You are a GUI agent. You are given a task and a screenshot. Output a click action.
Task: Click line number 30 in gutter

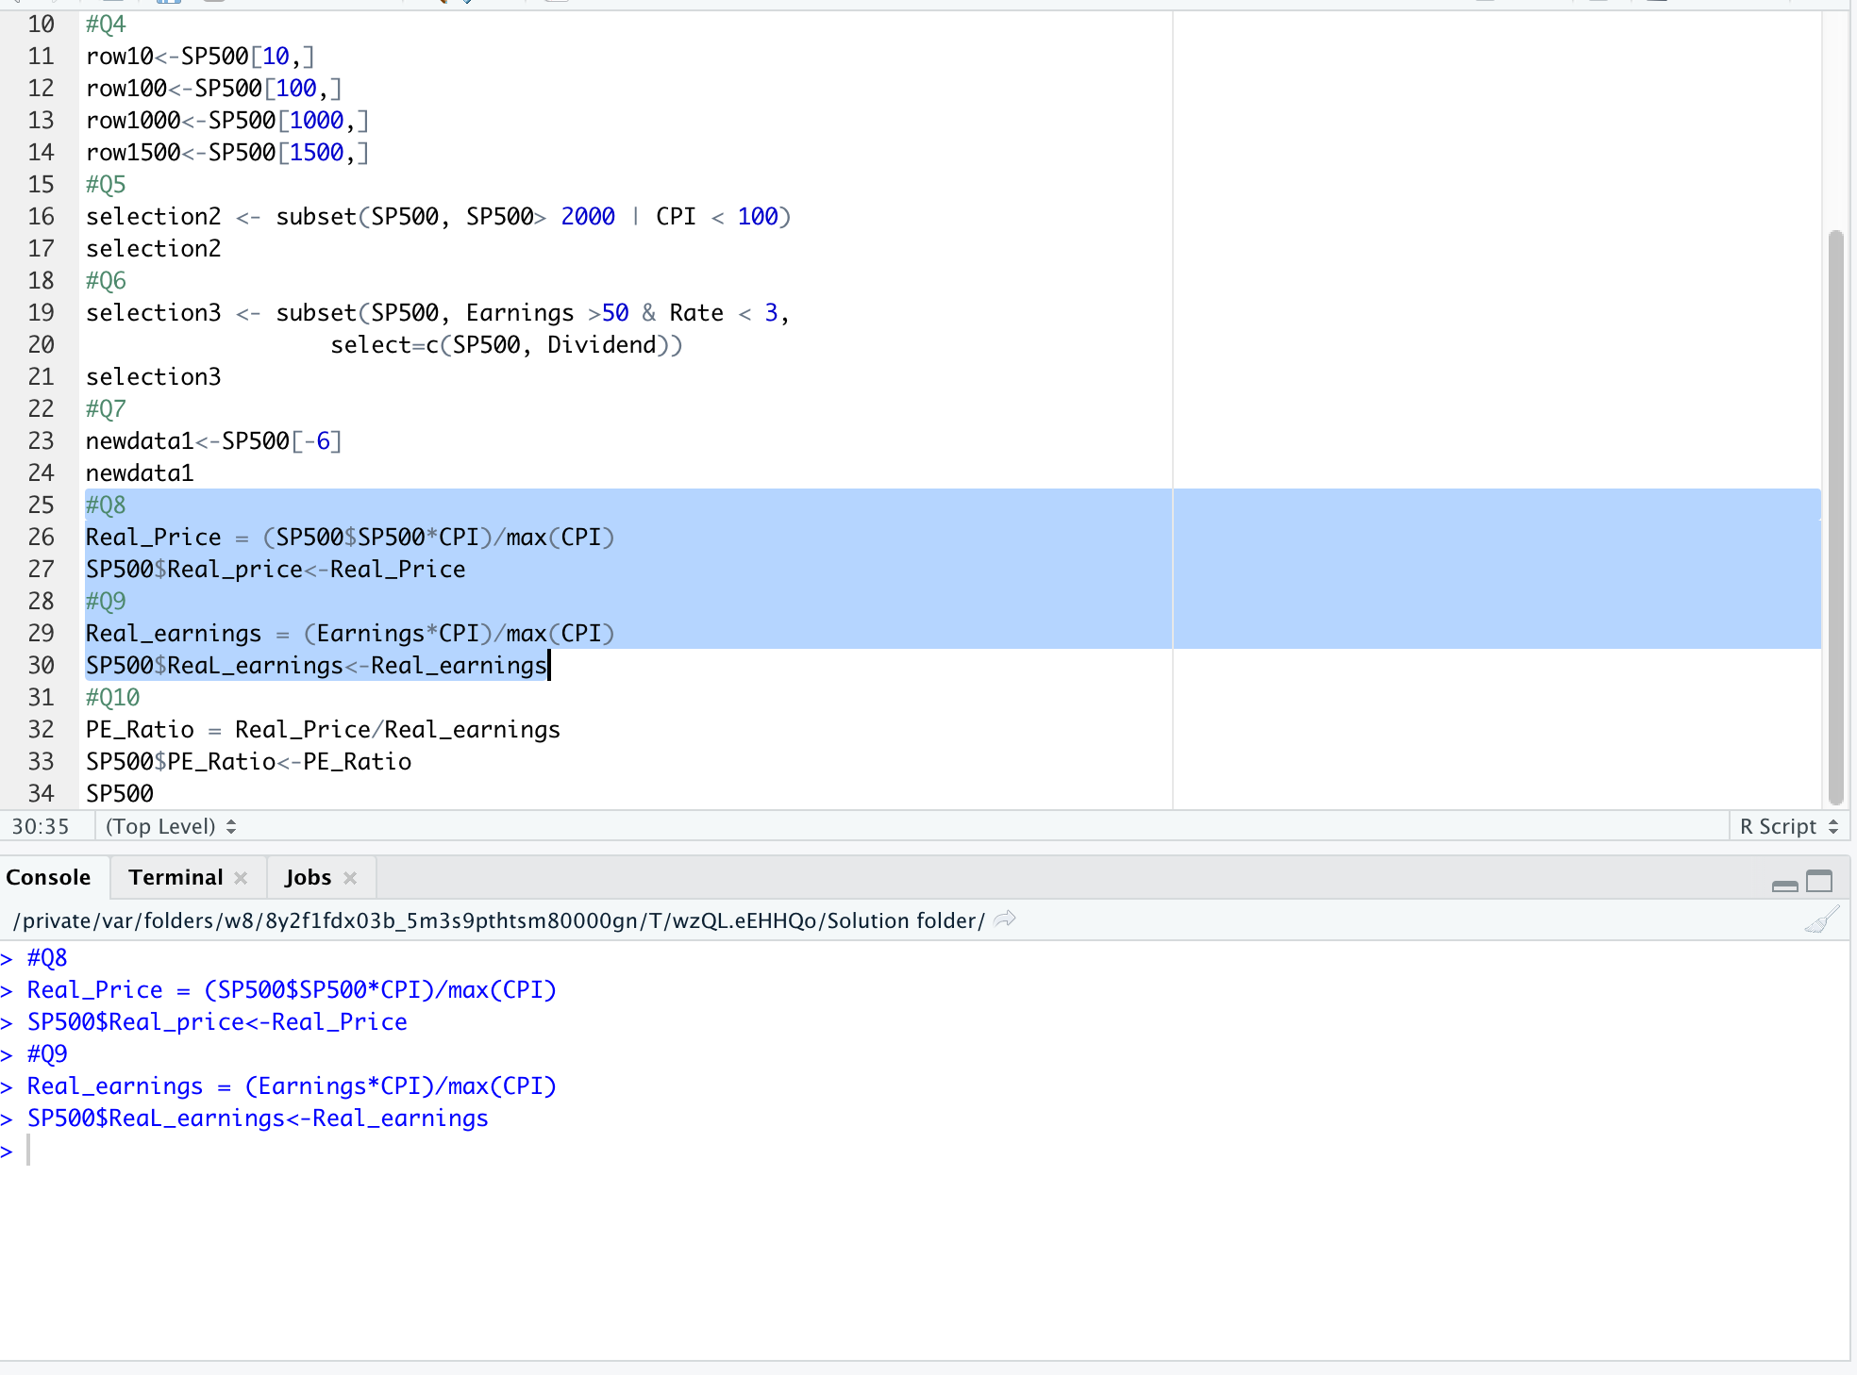point(41,666)
